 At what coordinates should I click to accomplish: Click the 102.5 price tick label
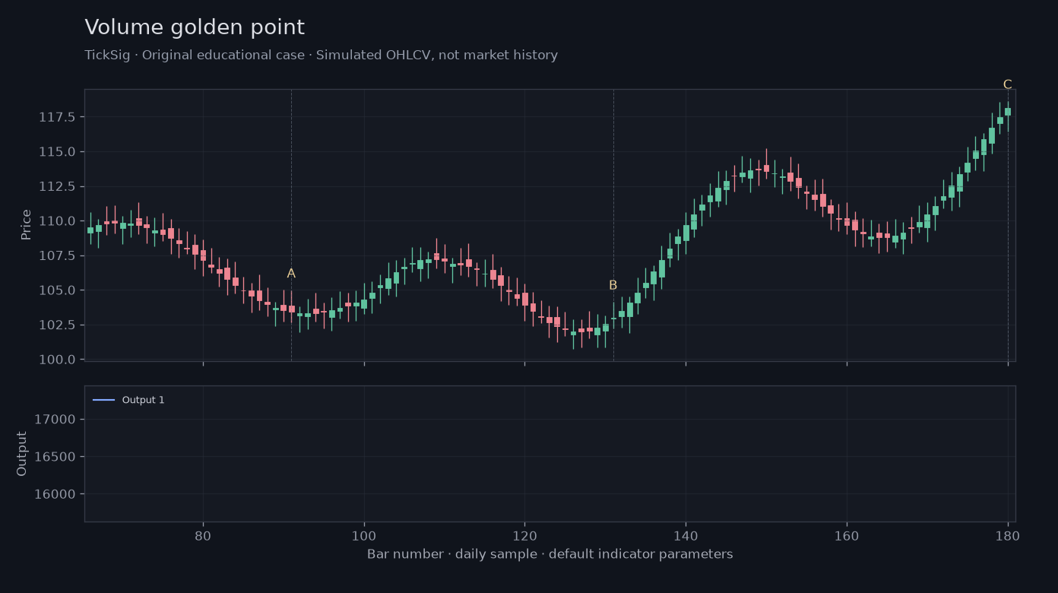click(57, 325)
